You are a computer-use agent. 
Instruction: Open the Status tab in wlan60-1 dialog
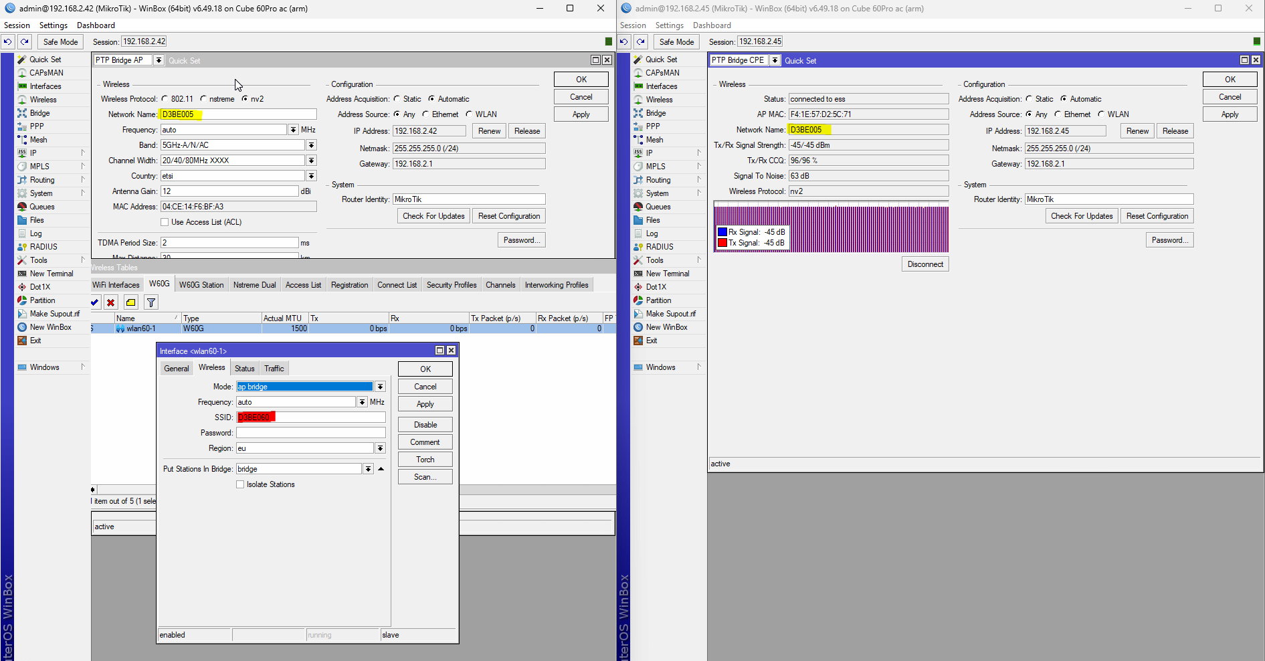pos(244,369)
